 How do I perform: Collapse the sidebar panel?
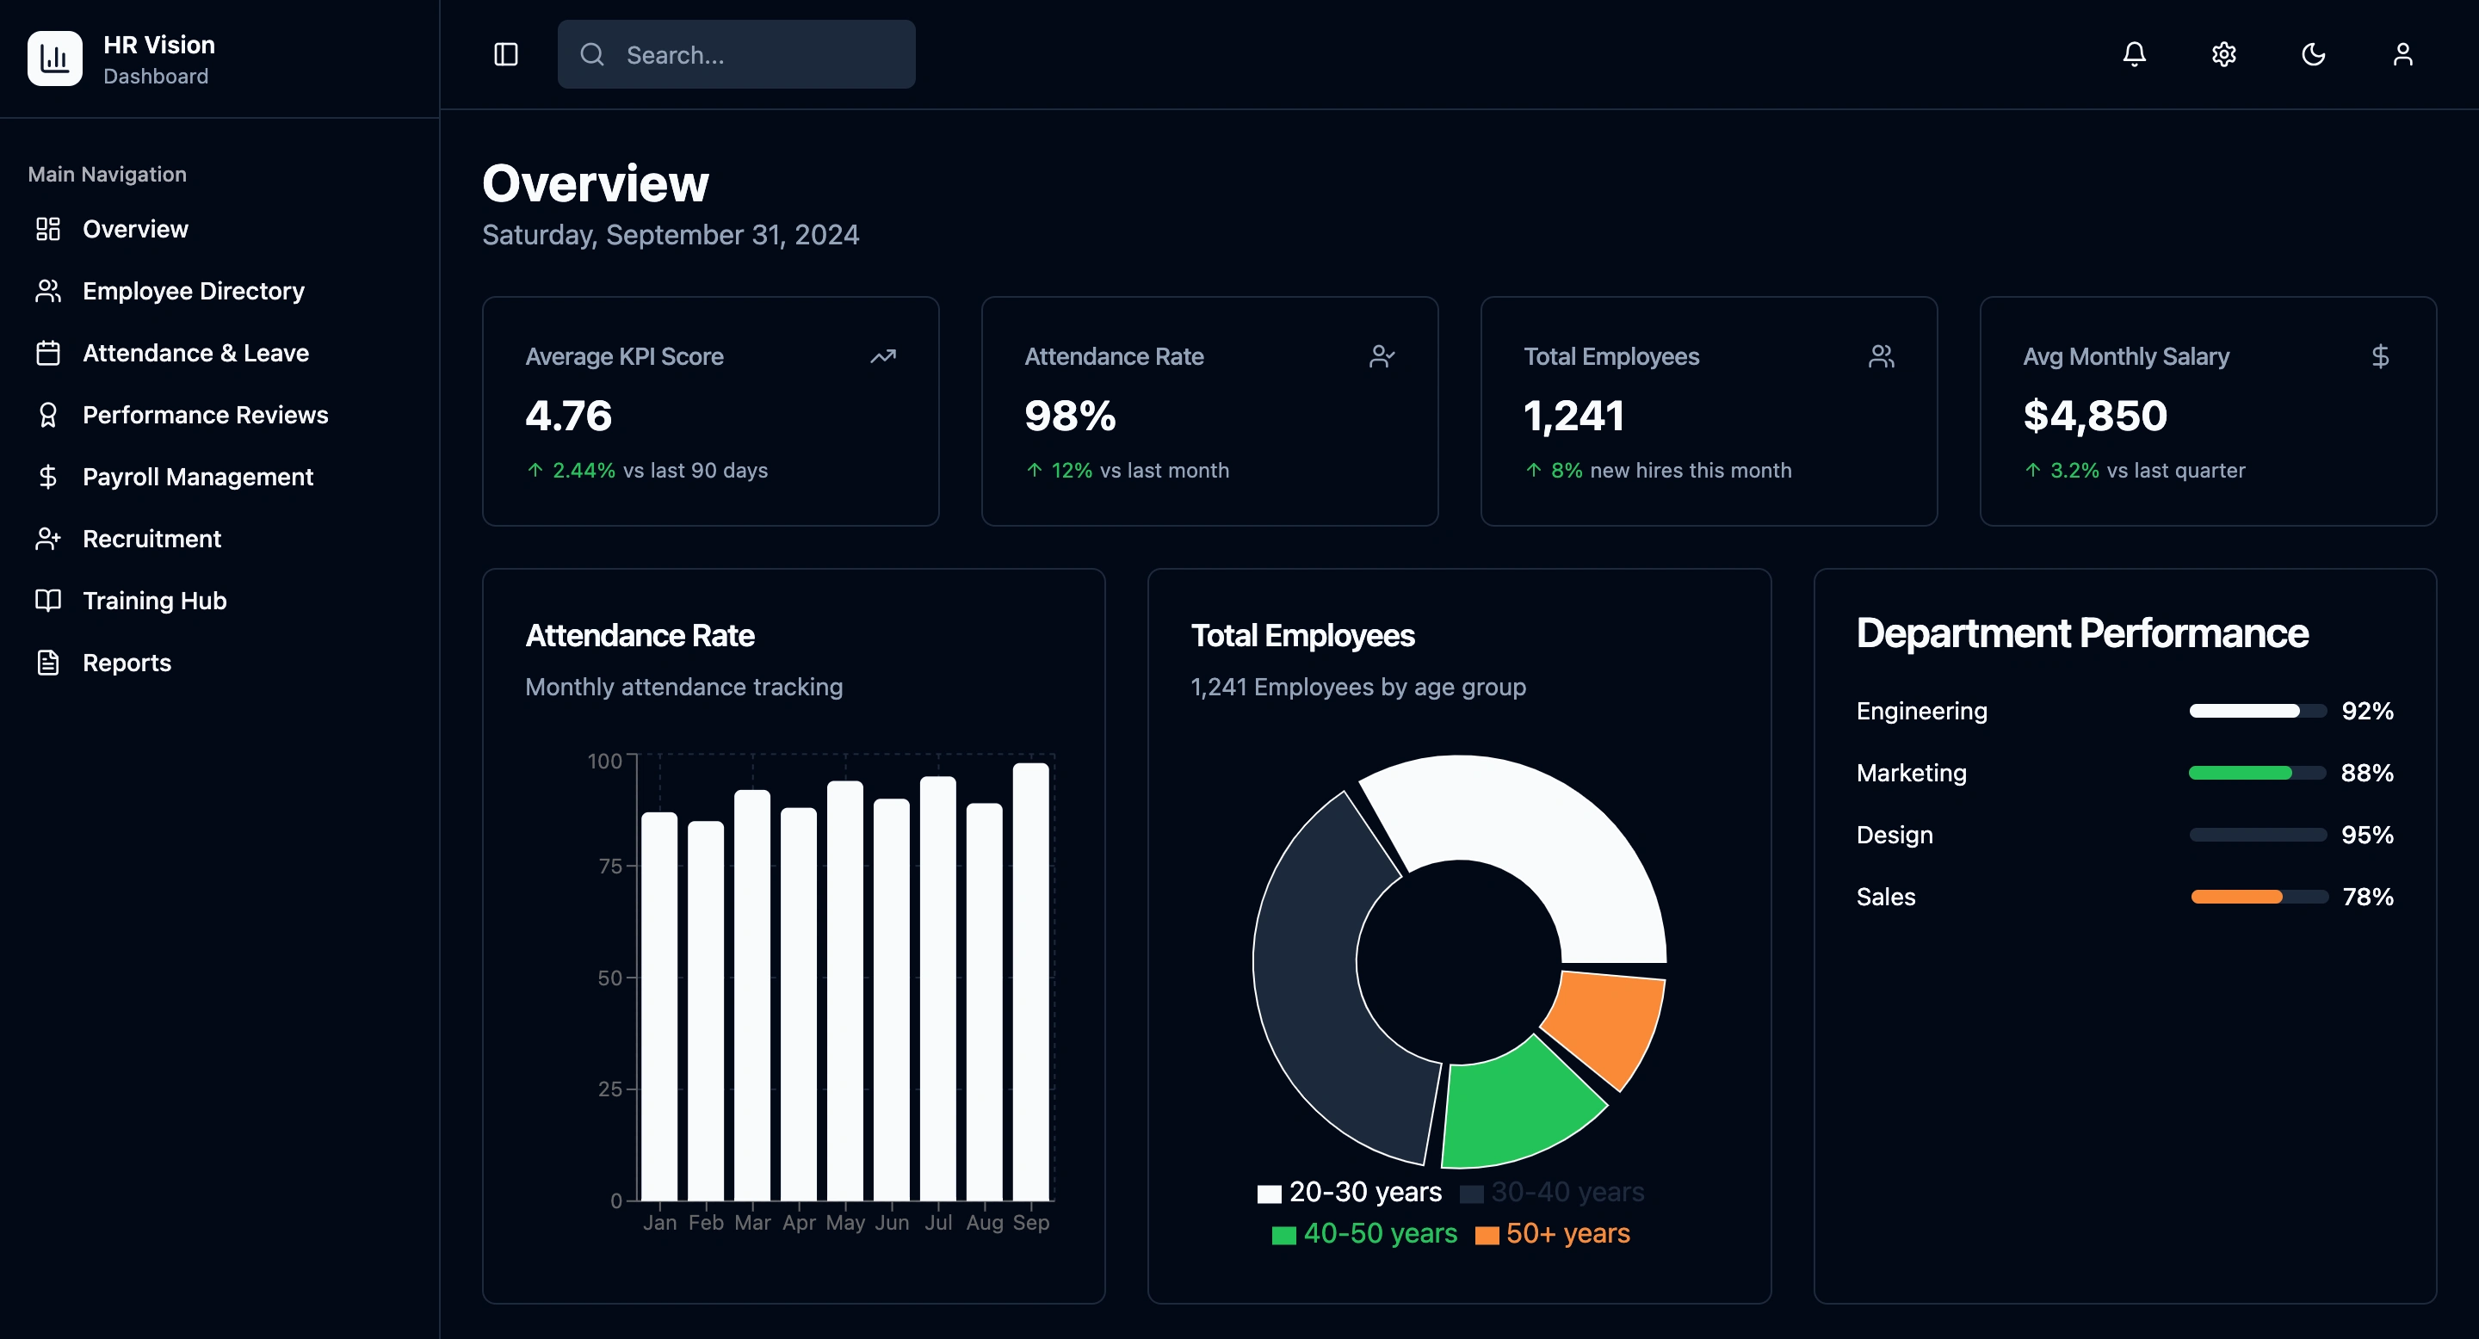tap(506, 55)
